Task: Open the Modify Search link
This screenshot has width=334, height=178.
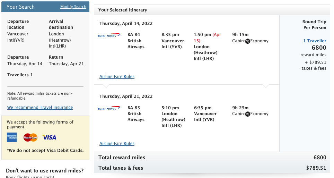Action: [x=73, y=7]
